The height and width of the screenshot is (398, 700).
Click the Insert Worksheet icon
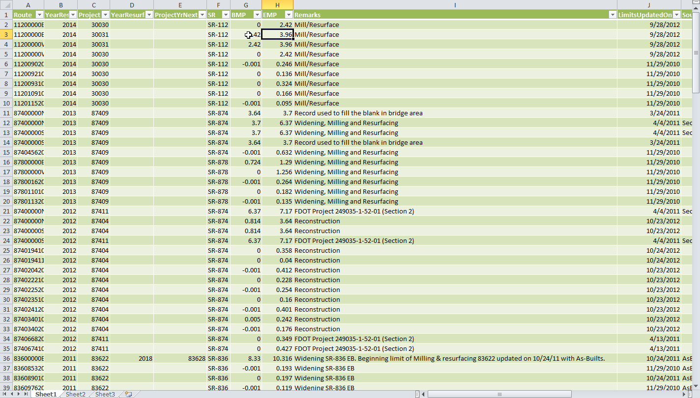click(x=128, y=394)
